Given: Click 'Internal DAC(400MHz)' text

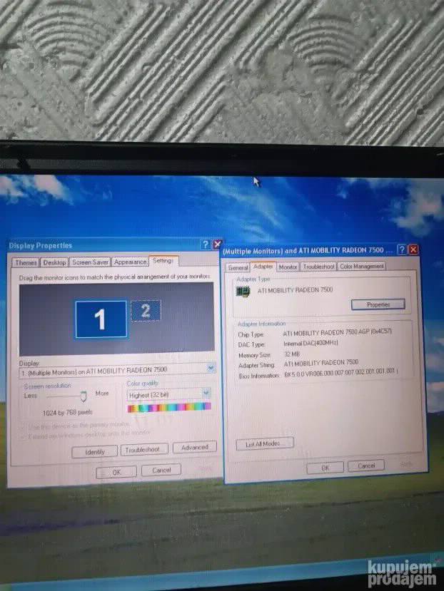Looking at the screenshot, I should click(x=311, y=344).
